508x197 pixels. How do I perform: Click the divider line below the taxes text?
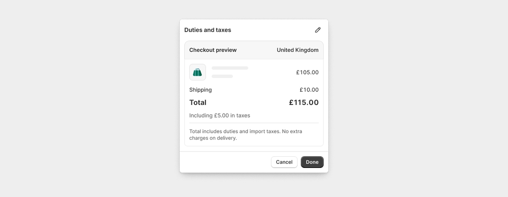pyautogui.click(x=254, y=123)
